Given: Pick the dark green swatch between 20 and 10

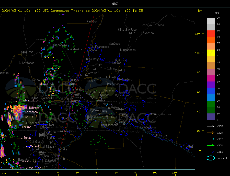Looking at the screenshot, I should click(211, 110).
